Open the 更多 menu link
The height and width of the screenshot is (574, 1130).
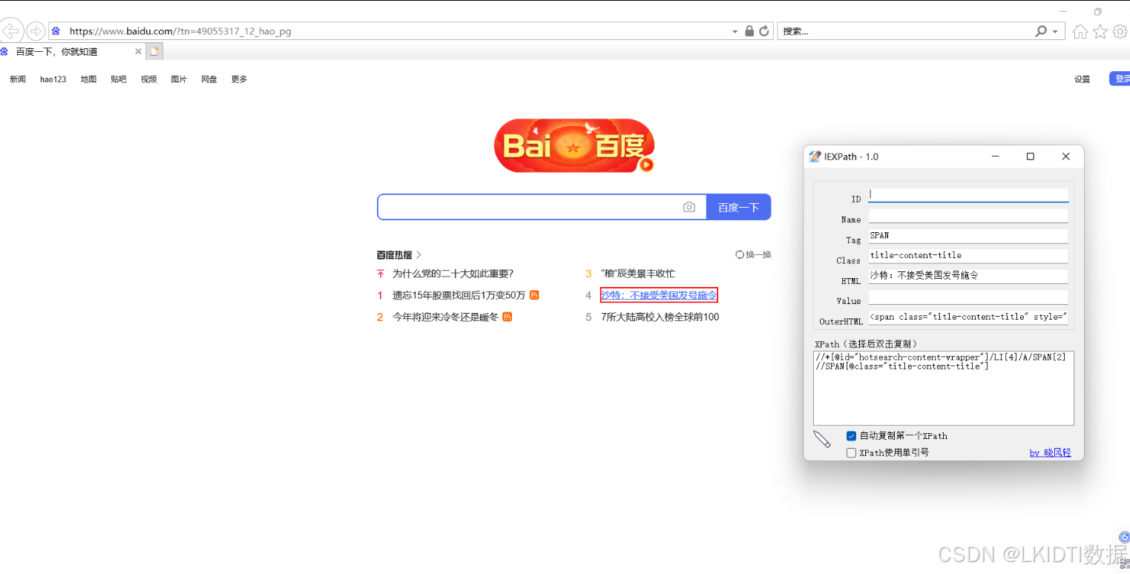pyautogui.click(x=239, y=79)
